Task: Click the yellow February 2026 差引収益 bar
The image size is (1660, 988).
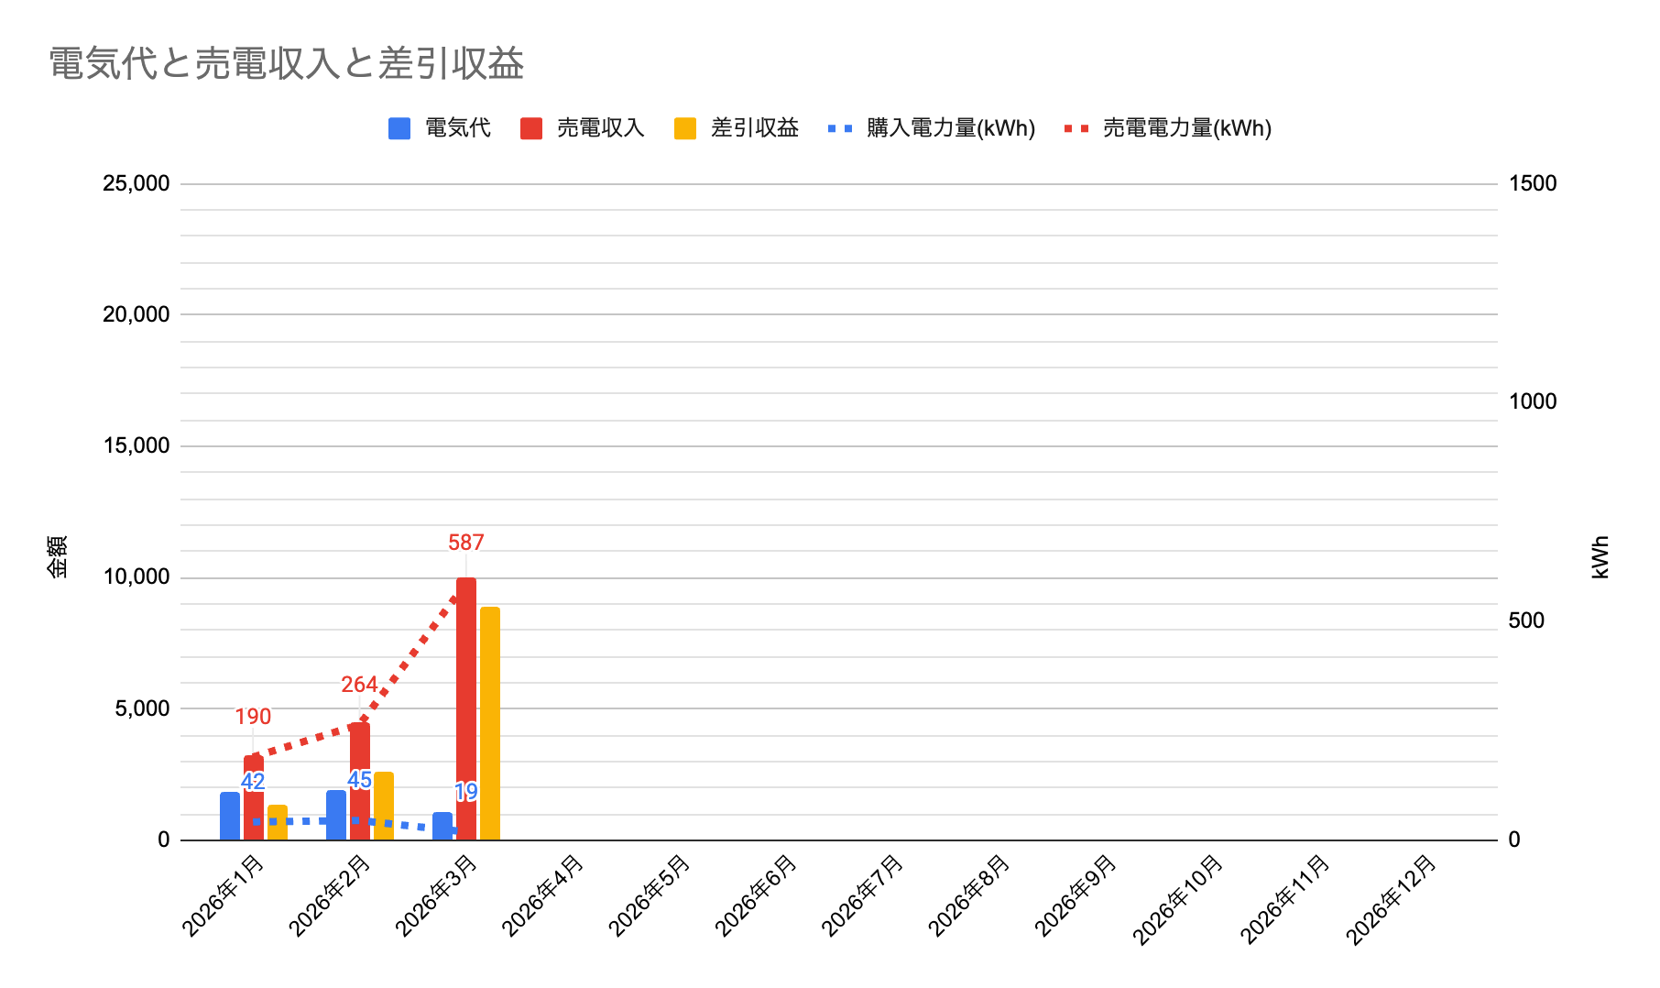Action: coord(384,806)
